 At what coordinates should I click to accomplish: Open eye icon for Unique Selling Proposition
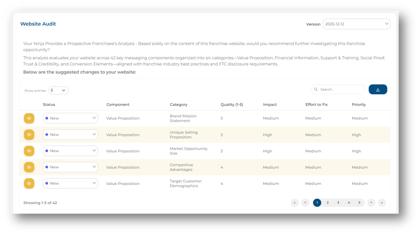pos(29,135)
